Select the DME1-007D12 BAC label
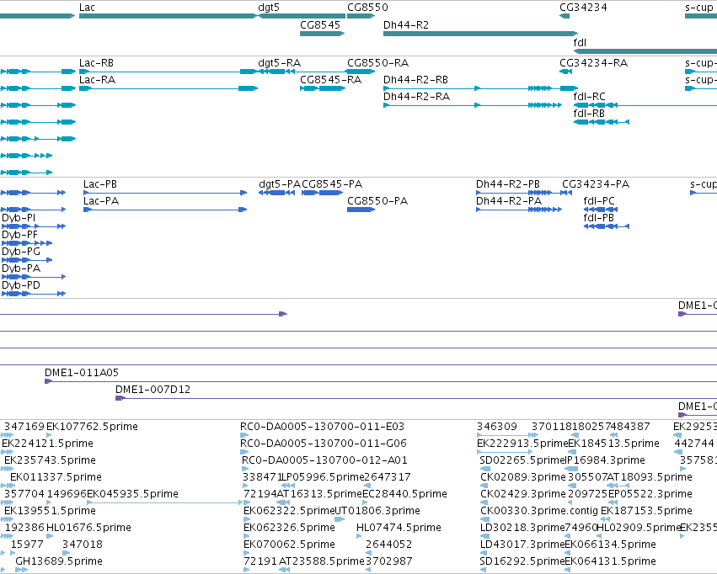The width and height of the screenshot is (717, 574). point(152,390)
